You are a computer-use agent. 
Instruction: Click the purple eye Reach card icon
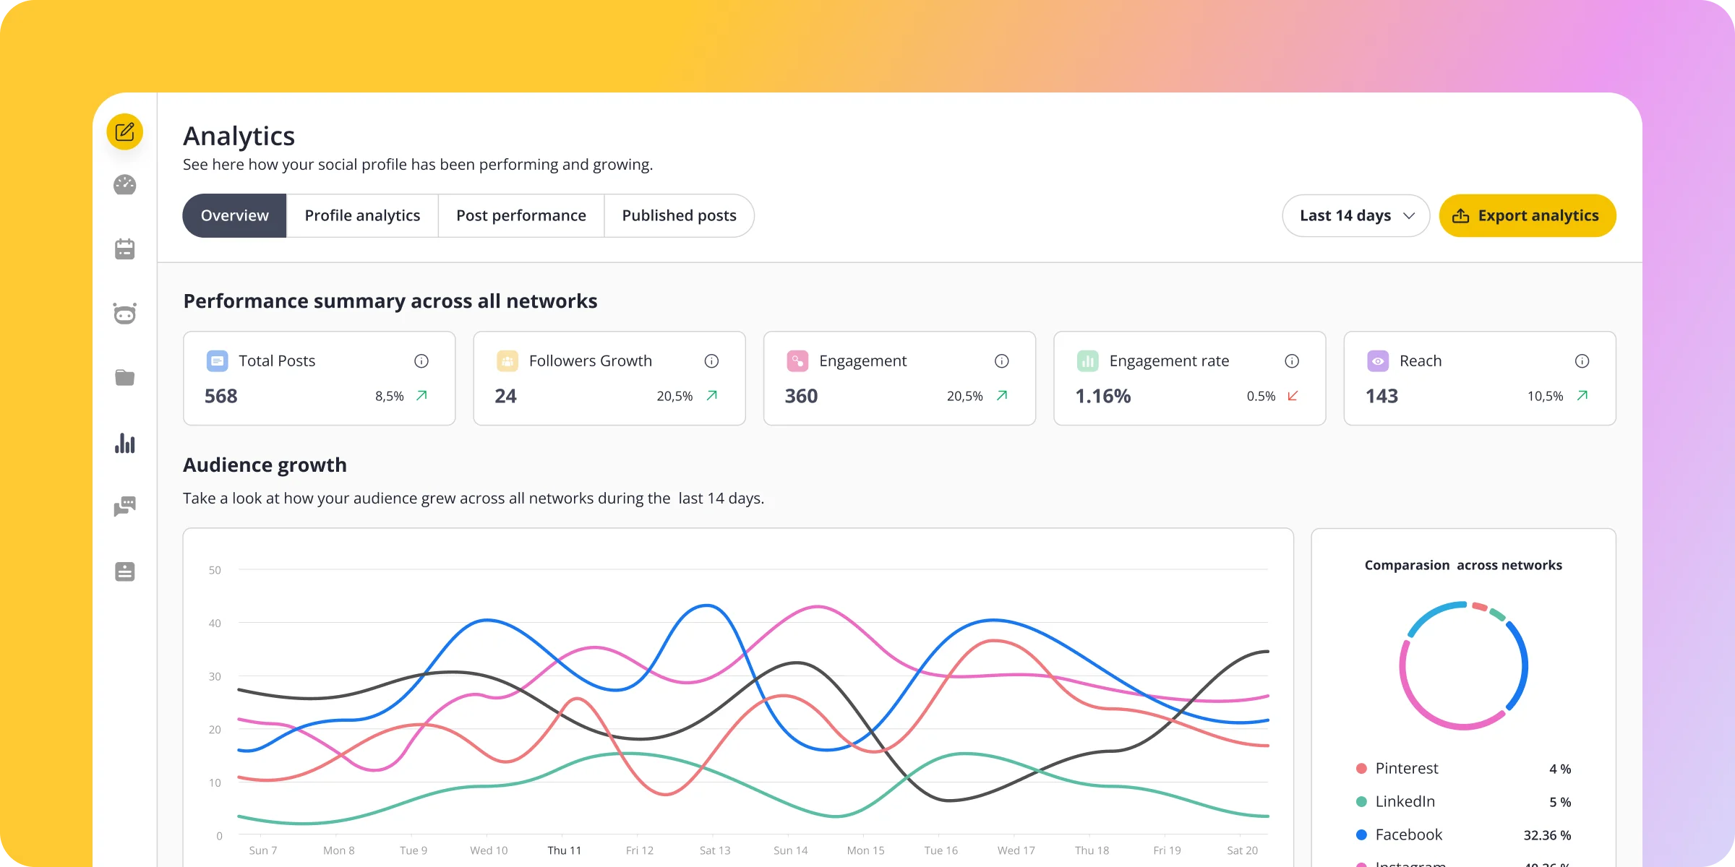pos(1378,361)
